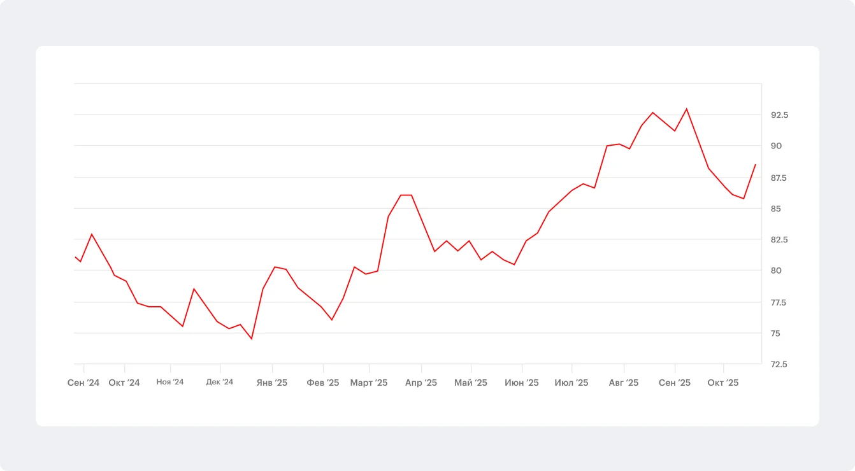Image resolution: width=855 pixels, height=471 pixels.
Task: Click the Окт '24 x-axis label
Action: click(124, 383)
